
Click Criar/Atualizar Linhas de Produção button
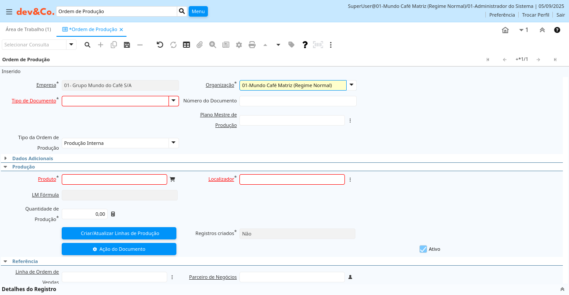119,233
